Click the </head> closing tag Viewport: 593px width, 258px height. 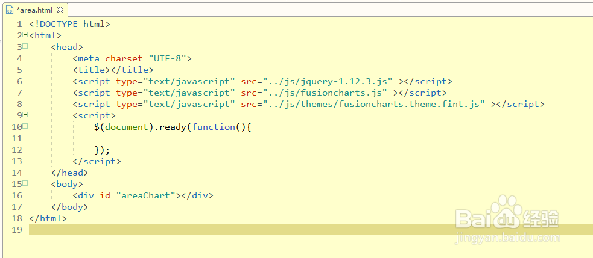pyautogui.click(x=69, y=173)
